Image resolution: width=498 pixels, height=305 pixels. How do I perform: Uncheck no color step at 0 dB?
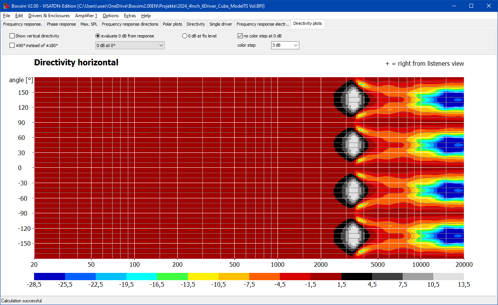coord(260,36)
